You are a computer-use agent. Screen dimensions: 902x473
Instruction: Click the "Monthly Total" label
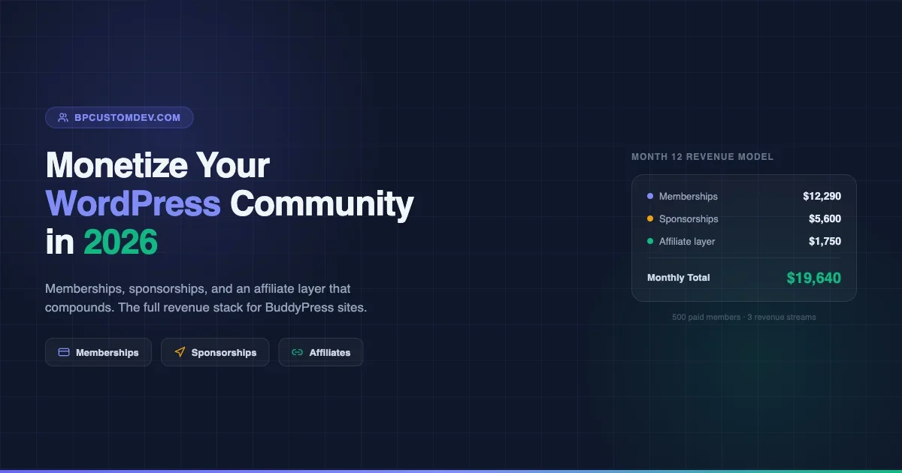[679, 278]
